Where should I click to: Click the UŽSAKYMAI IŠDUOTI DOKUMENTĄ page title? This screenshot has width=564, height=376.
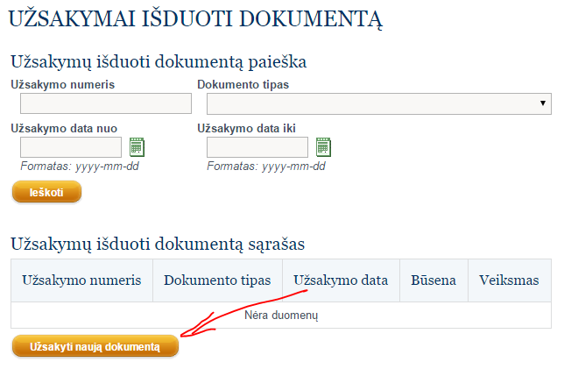(195, 19)
